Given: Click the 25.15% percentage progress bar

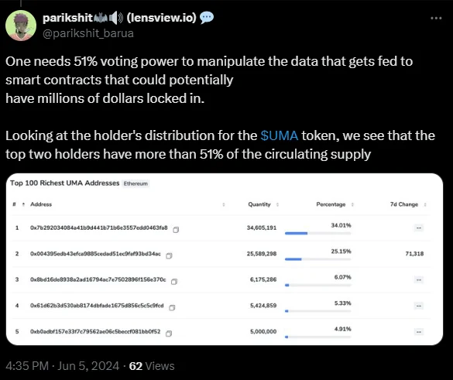Looking at the screenshot, I should pos(317,259).
